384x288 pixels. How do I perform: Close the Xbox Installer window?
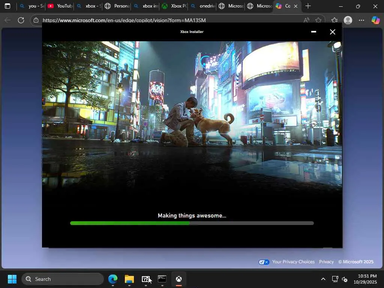[333, 32]
